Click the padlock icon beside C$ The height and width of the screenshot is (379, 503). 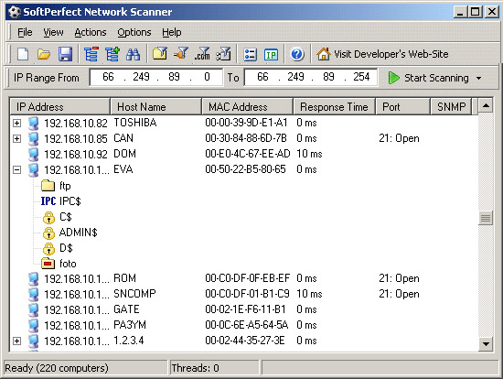coord(48,218)
